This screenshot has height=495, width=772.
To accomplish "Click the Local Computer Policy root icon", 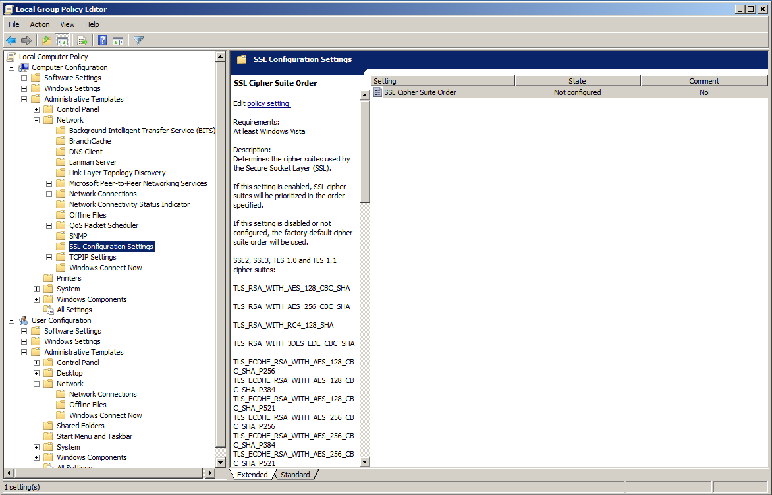I will pyautogui.click(x=11, y=57).
